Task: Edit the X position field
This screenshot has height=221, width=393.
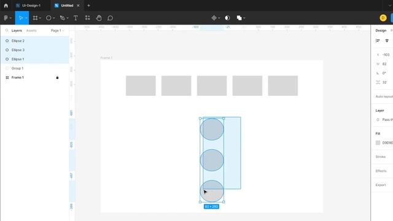Action: coord(386,55)
